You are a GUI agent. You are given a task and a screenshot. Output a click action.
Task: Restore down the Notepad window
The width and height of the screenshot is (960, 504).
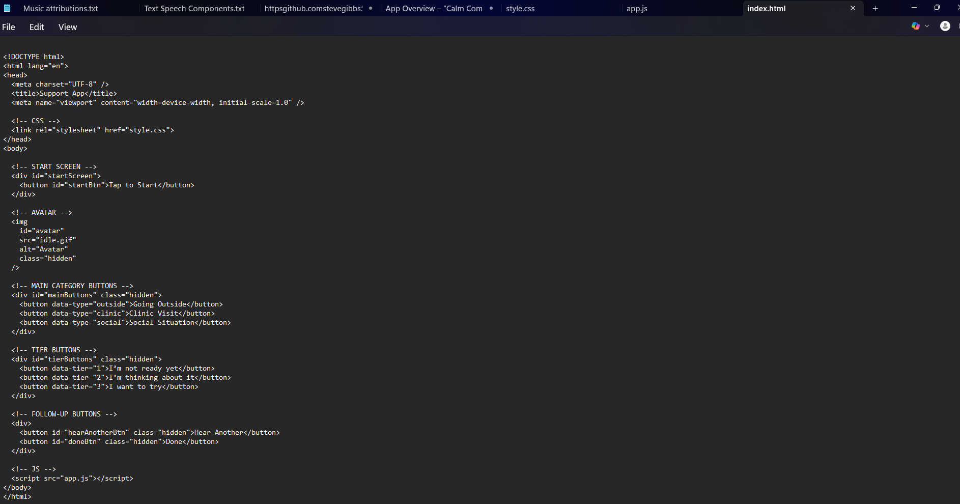937,8
